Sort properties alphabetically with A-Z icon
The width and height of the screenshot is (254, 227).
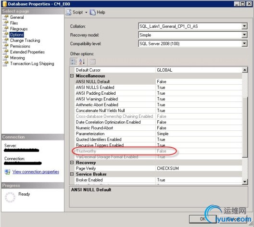82,62
